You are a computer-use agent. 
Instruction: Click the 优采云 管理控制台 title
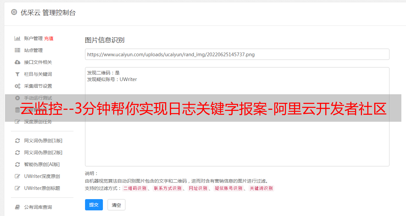[48, 13]
